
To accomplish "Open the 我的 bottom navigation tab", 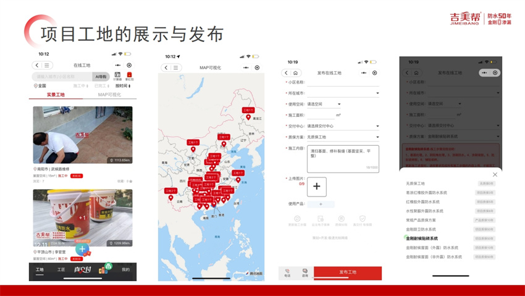I will coord(125,270).
